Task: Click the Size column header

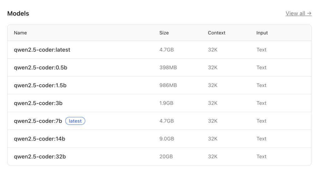Action: 164,33
